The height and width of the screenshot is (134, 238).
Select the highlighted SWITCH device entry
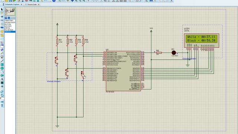(x=10, y=32)
